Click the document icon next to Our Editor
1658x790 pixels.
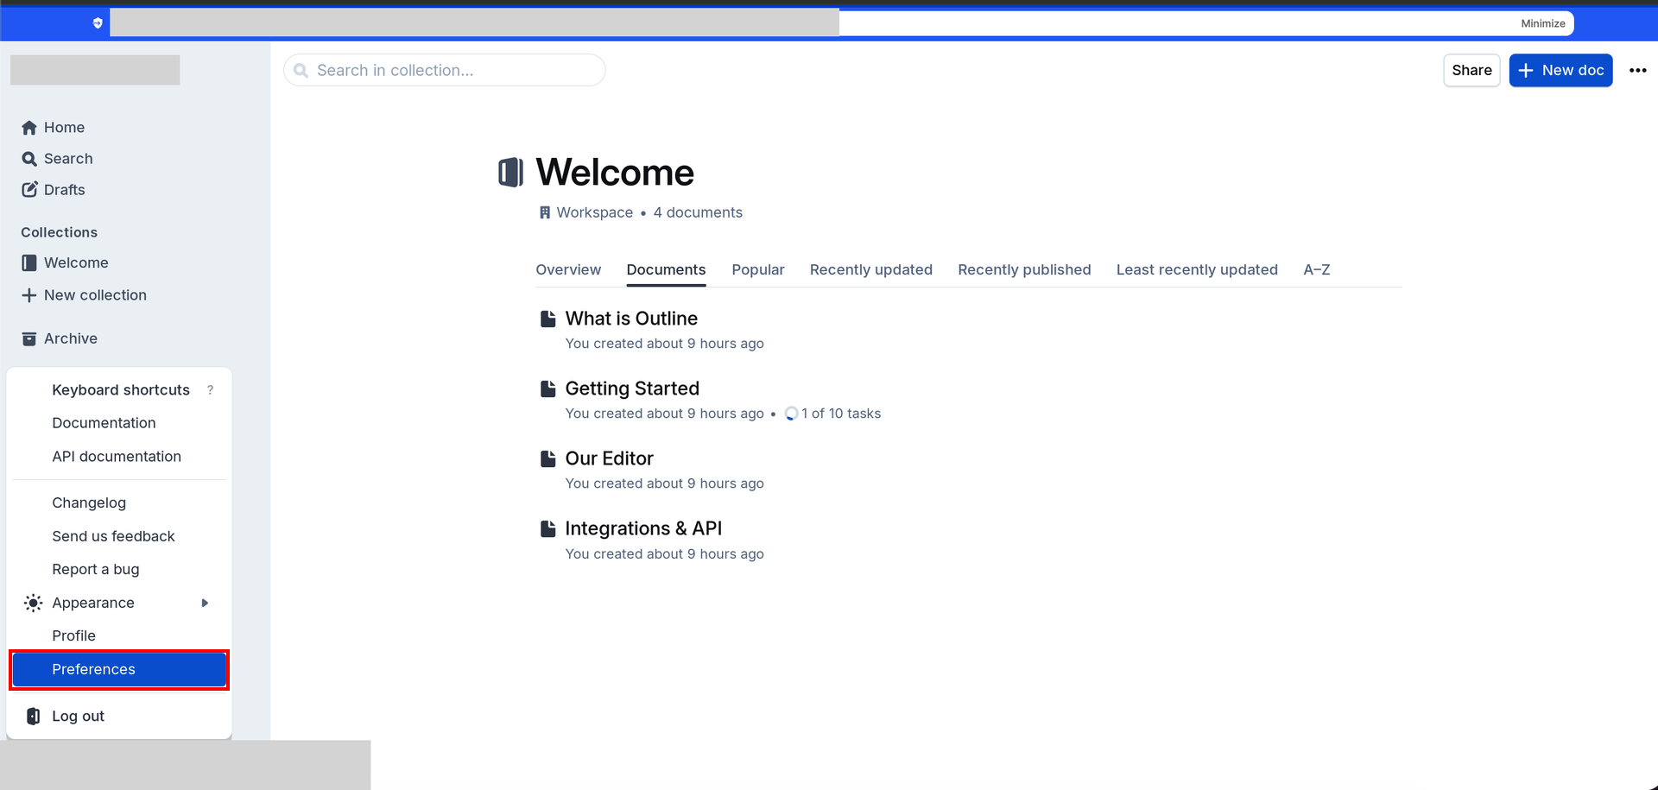pos(547,458)
